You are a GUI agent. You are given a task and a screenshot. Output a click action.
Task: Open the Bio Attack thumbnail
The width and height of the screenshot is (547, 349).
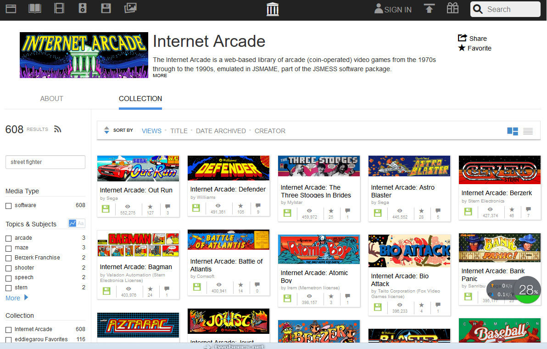[x=409, y=251]
